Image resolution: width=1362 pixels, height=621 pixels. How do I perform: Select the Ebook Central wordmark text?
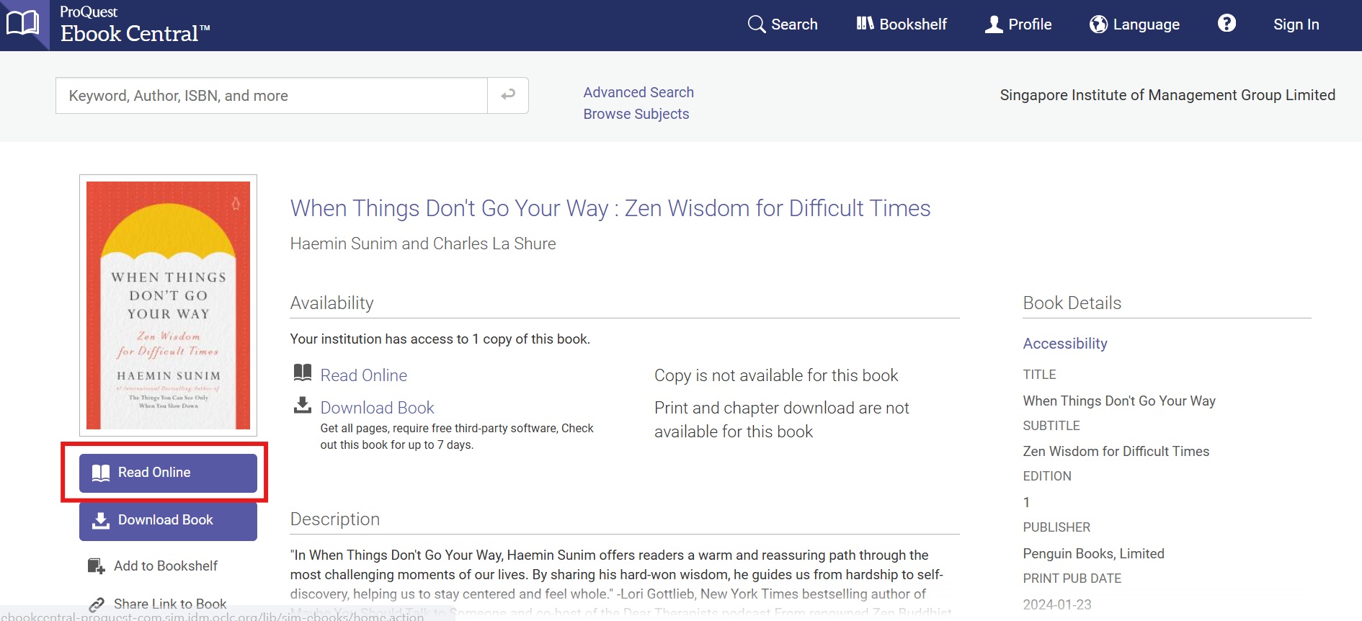[135, 34]
